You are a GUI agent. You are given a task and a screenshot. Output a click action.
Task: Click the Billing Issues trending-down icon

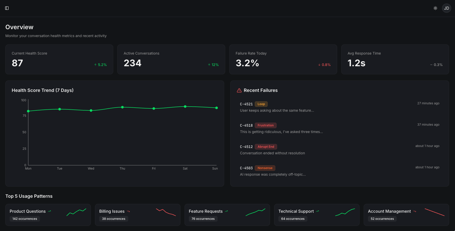tap(128, 211)
